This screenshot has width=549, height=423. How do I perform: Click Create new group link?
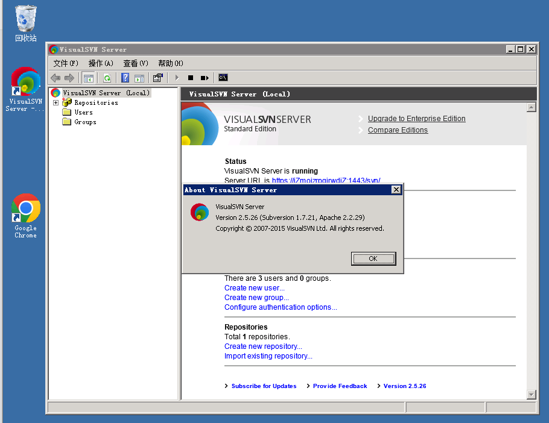(256, 298)
